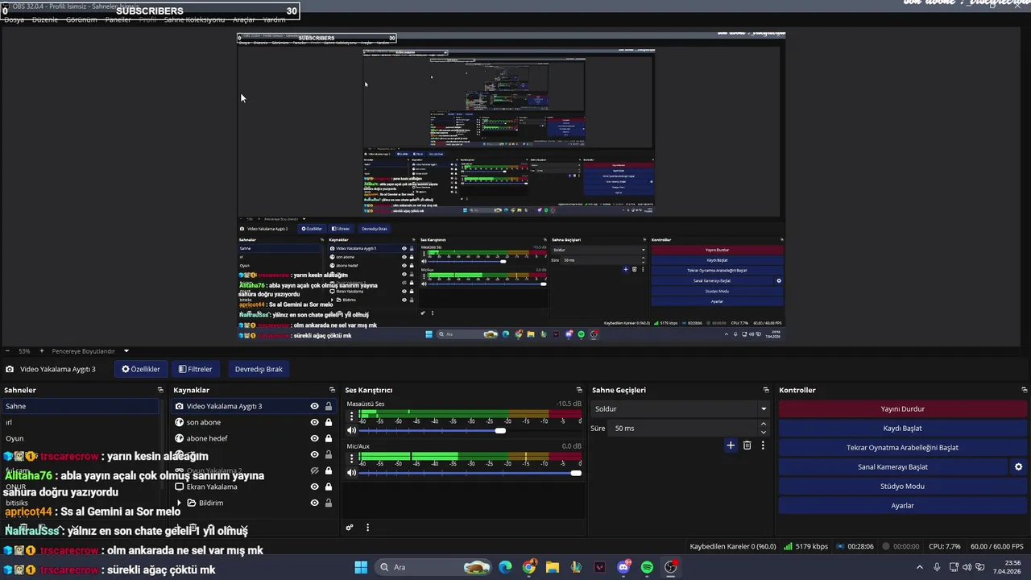The image size is (1031, 580).
Task: Pop out the Kaynaklar dock panel icon
Action: [x=332, y=390]
